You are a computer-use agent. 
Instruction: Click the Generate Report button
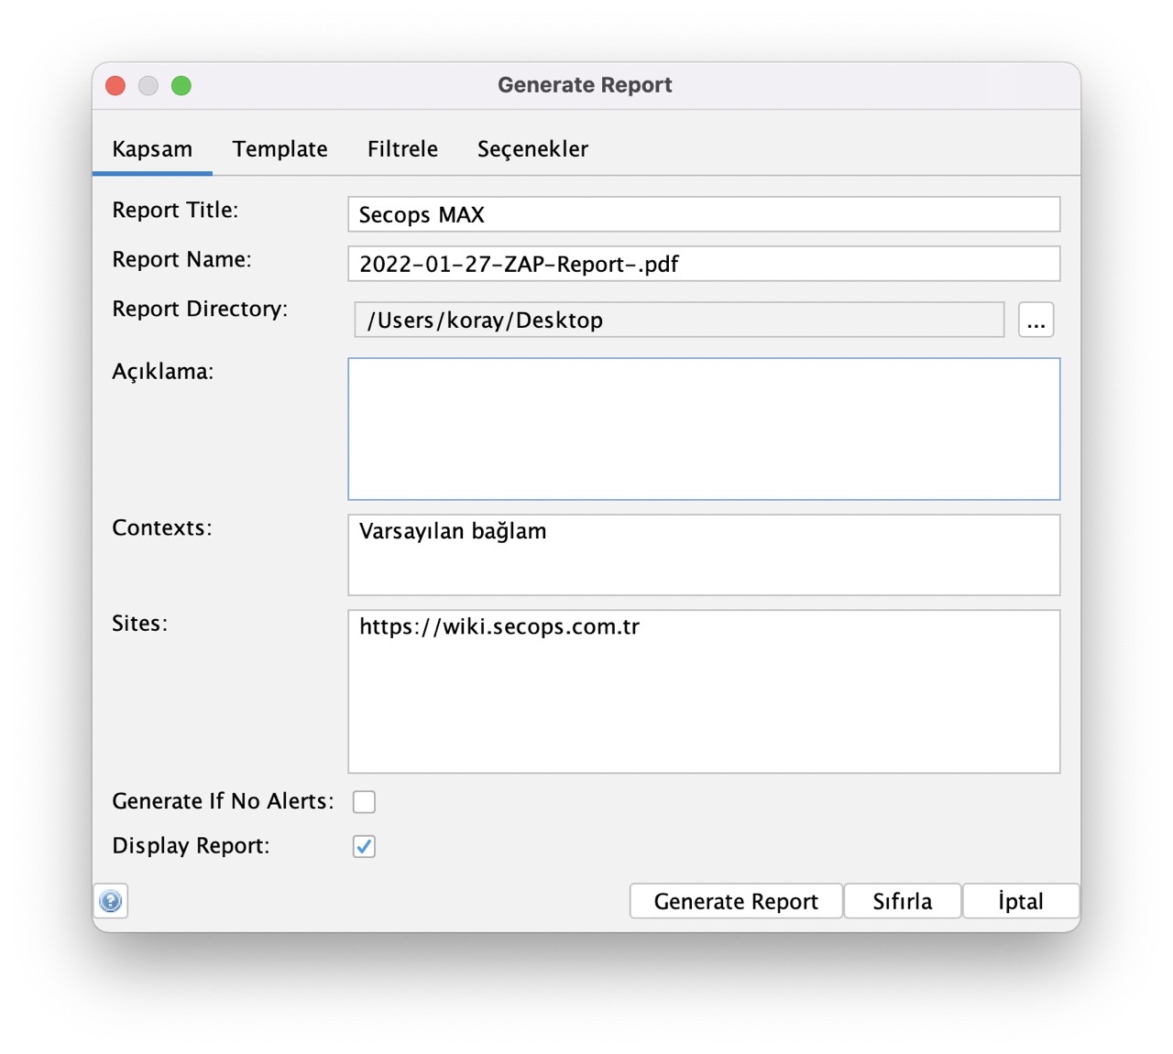point(736,901)
